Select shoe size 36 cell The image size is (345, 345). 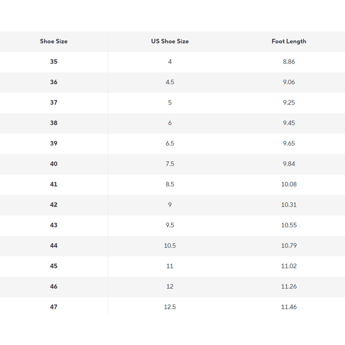click(53, 82)
